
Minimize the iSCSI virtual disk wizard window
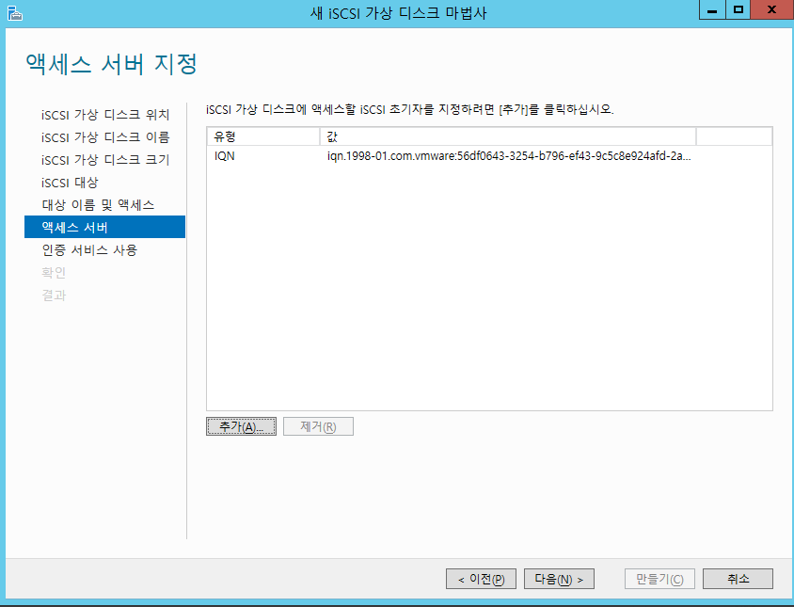[x=715, y=10]
